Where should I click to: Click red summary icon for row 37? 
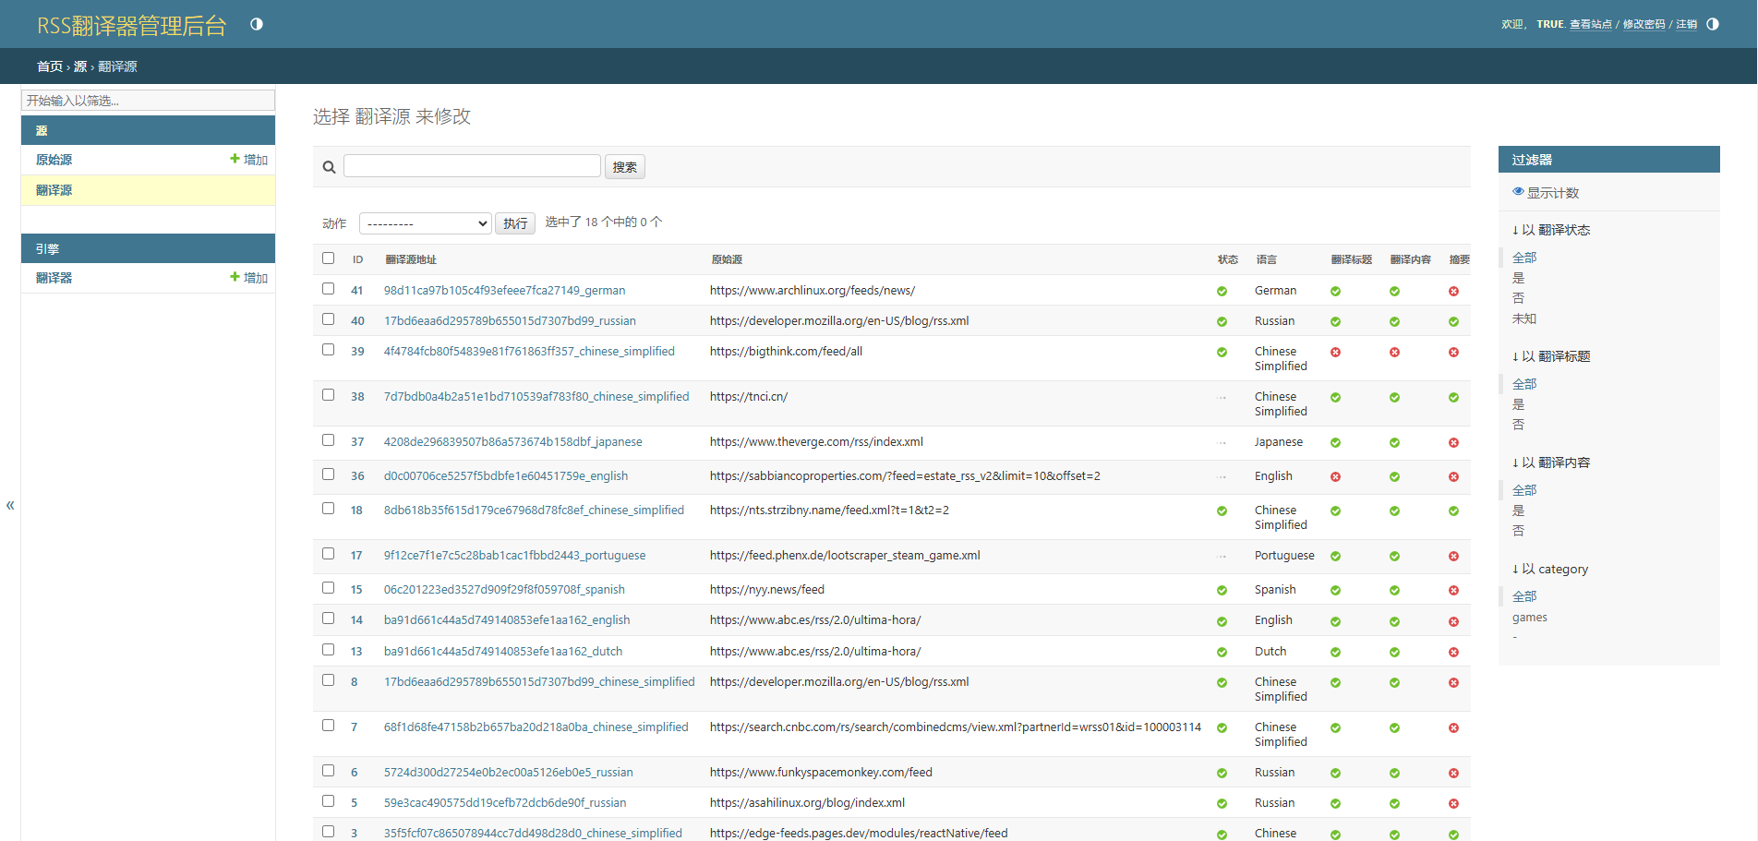[x=1453, y=443]
